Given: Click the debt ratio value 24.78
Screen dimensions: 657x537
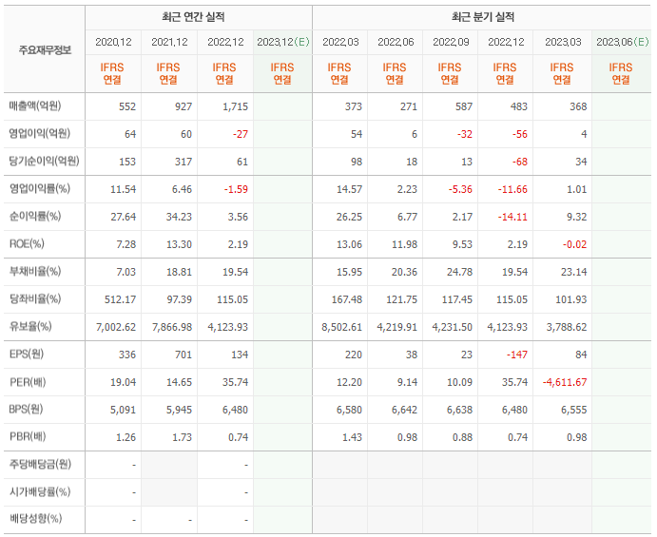Looking at the screenshot, I should tap(459, 272).
